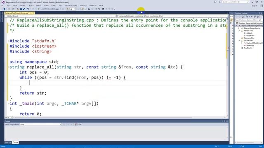Viewport: 264px width, 148px height.
Task: Collapse the Header Files folder
Action: click(x=239, y=31)
